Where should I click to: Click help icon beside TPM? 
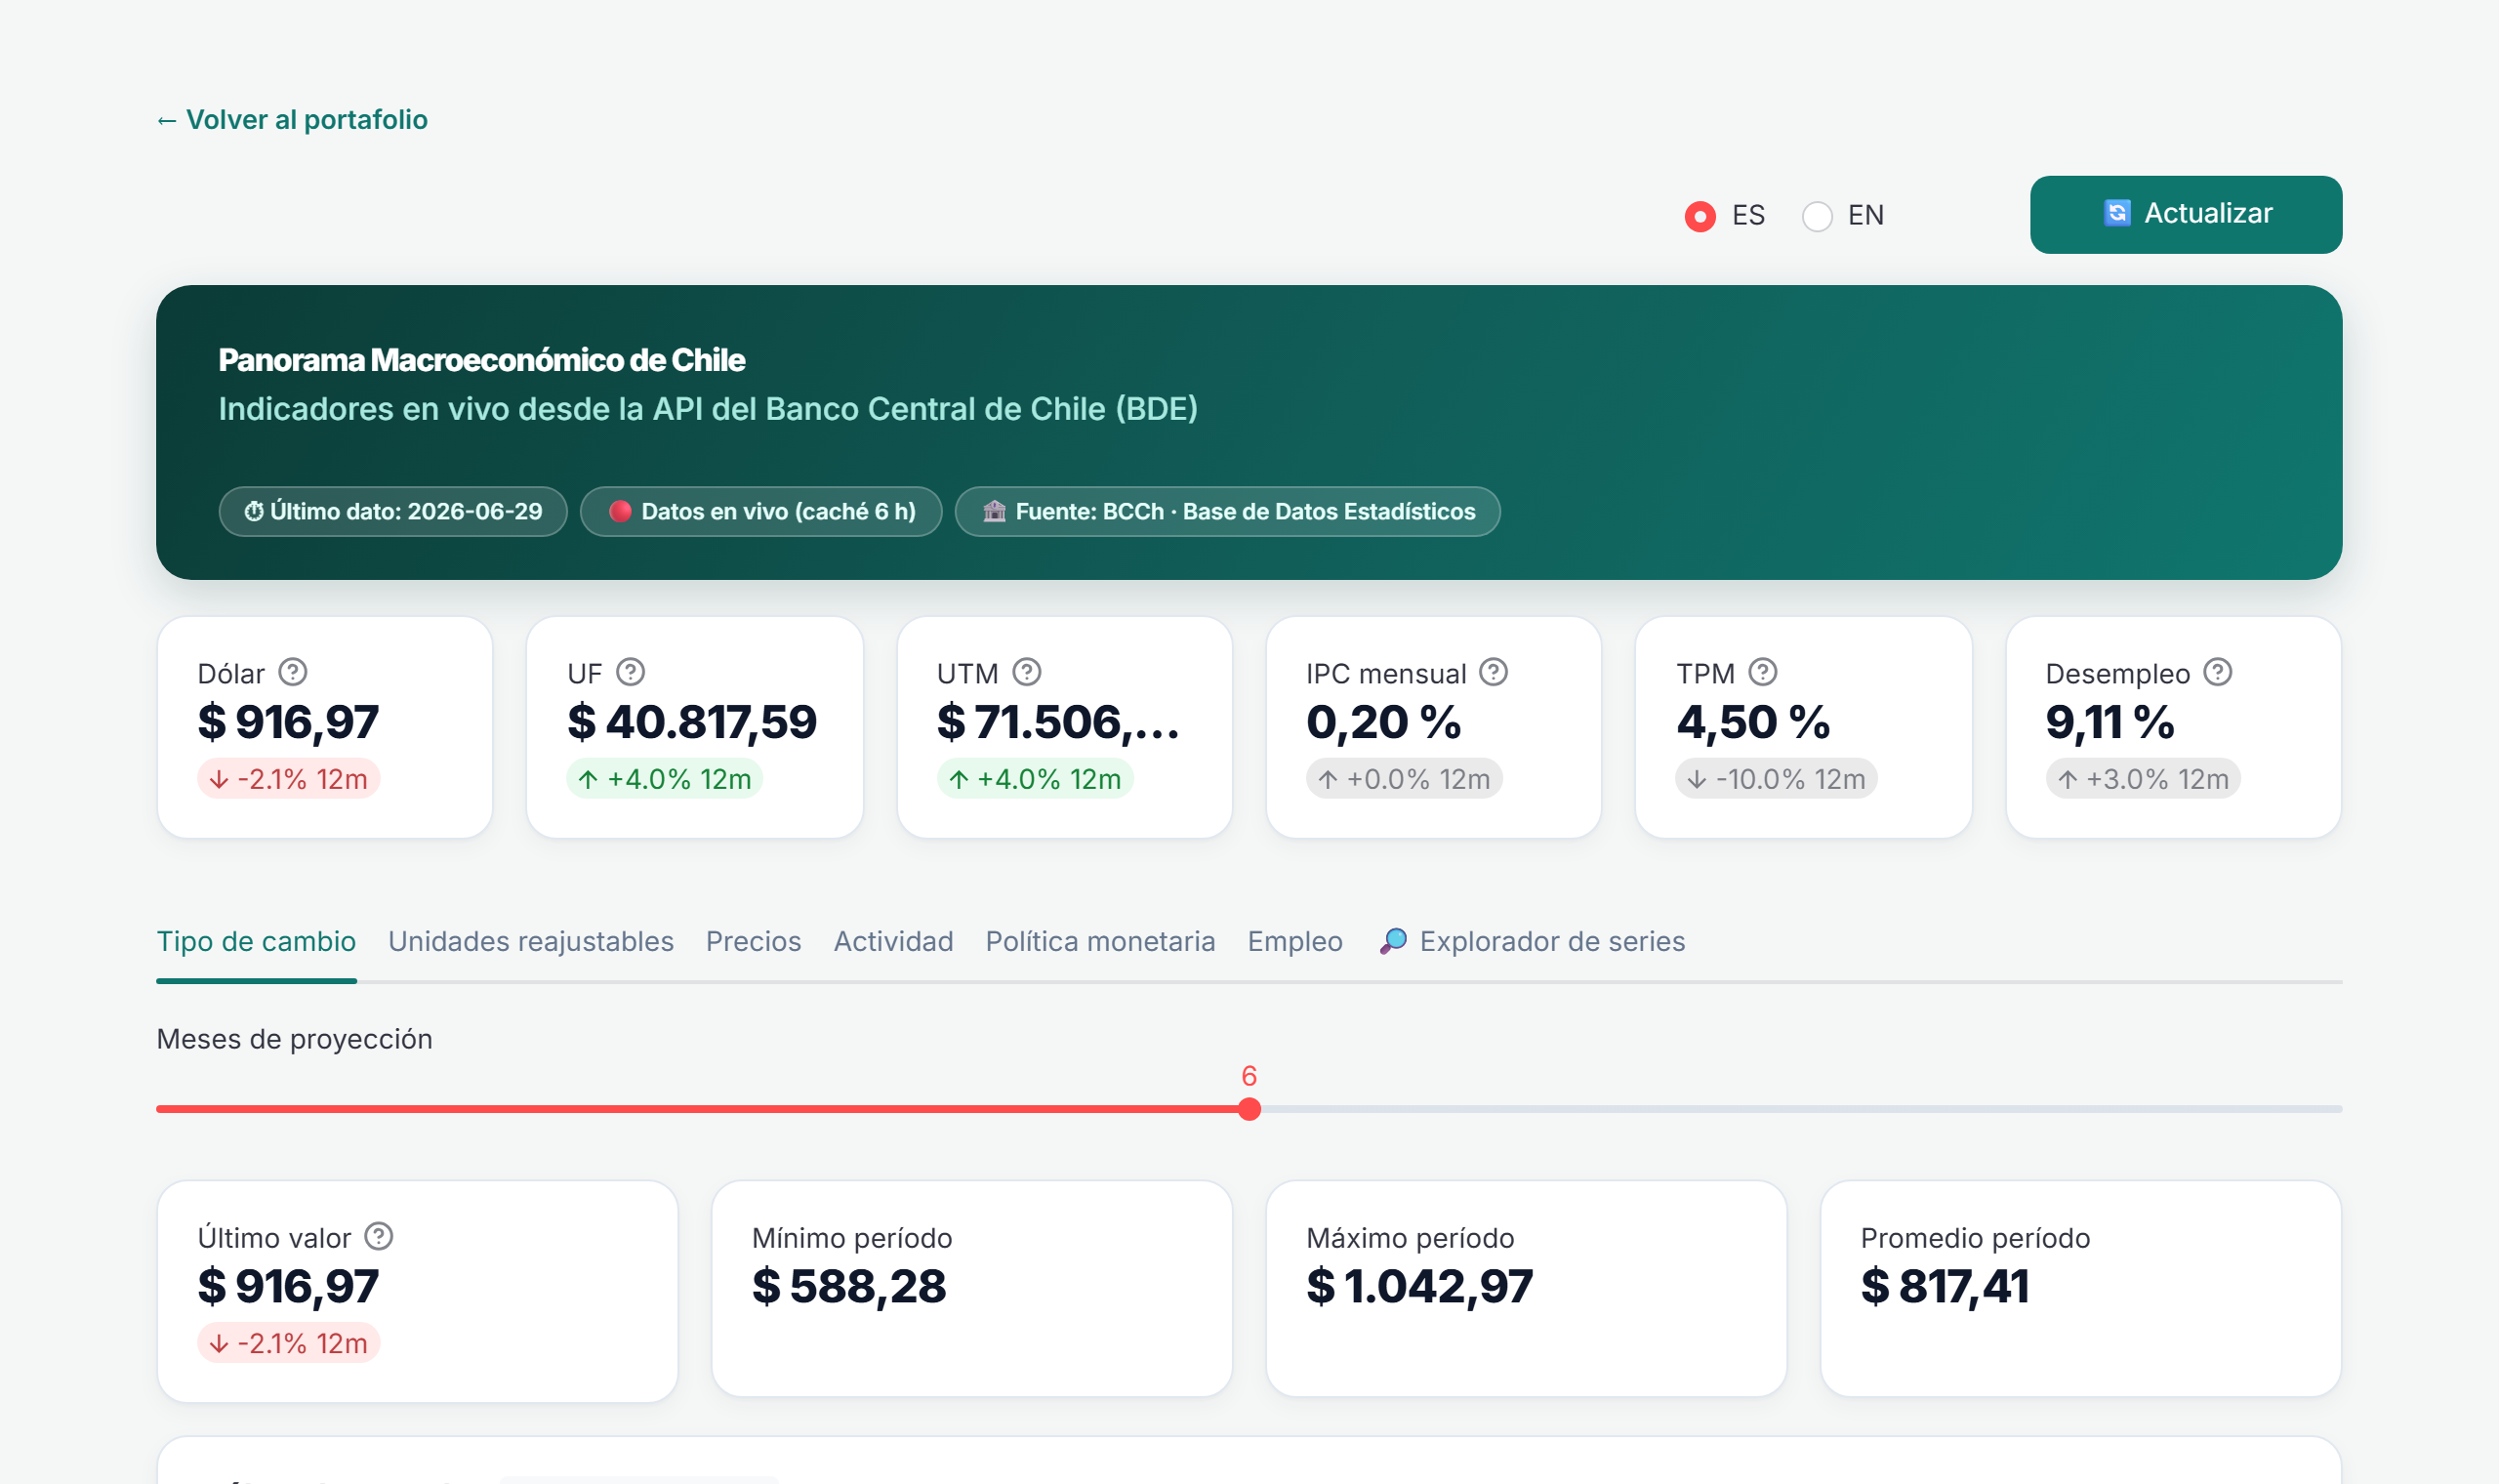point(1763,672)
